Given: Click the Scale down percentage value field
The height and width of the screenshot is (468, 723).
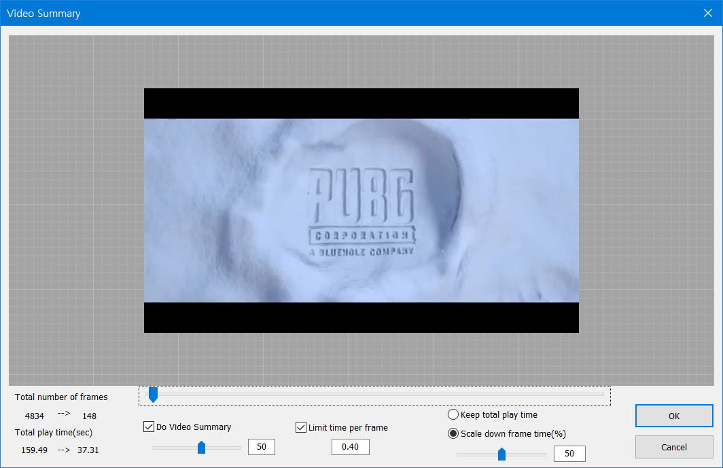Looking at the screenshot, I should [569, 454].
